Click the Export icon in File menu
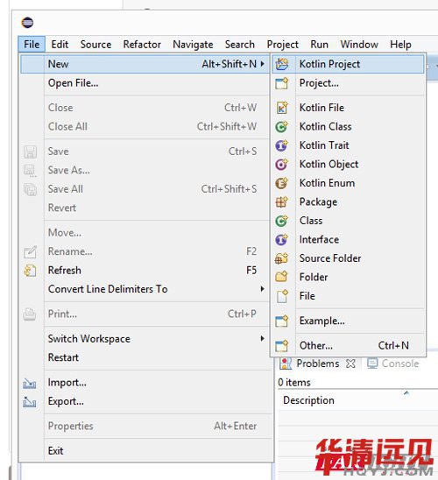438x480 pixels. (x=30, y=402)
